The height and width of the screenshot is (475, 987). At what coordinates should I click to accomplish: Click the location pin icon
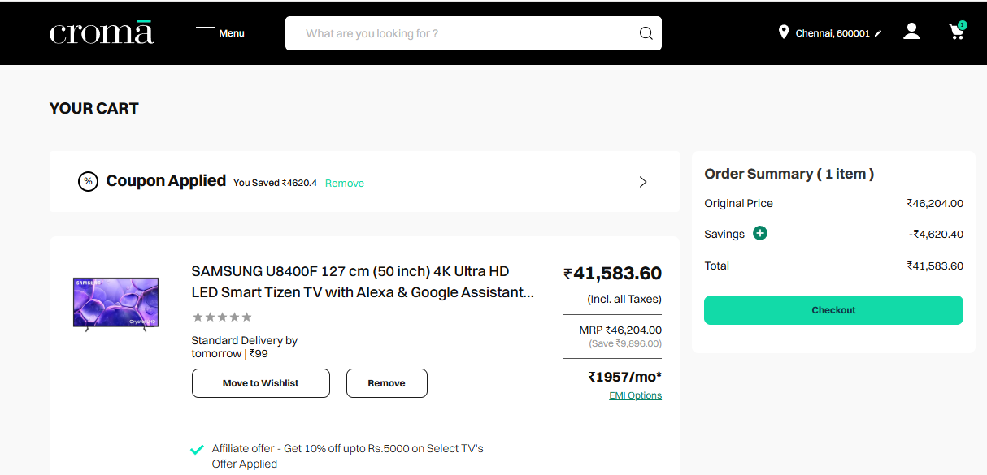point(784,32)
